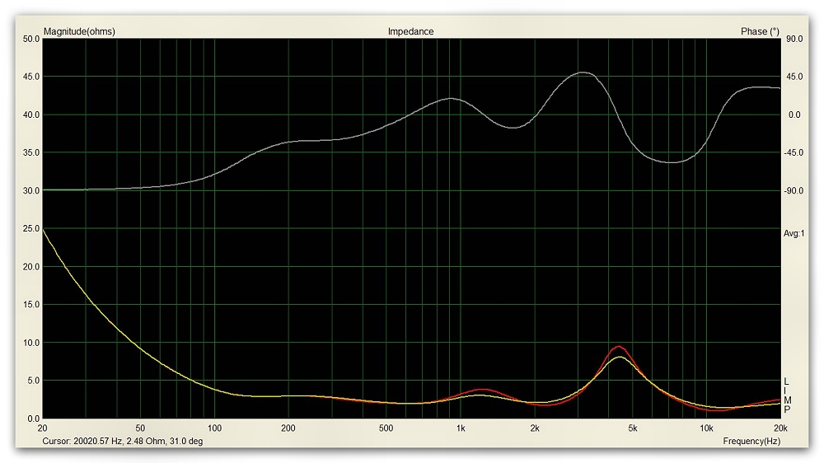Image resolution: width=824 pixels, height=463 pixels.
Task: Select the Magnitude(ohms) axis label
Action: coord(79,31)
